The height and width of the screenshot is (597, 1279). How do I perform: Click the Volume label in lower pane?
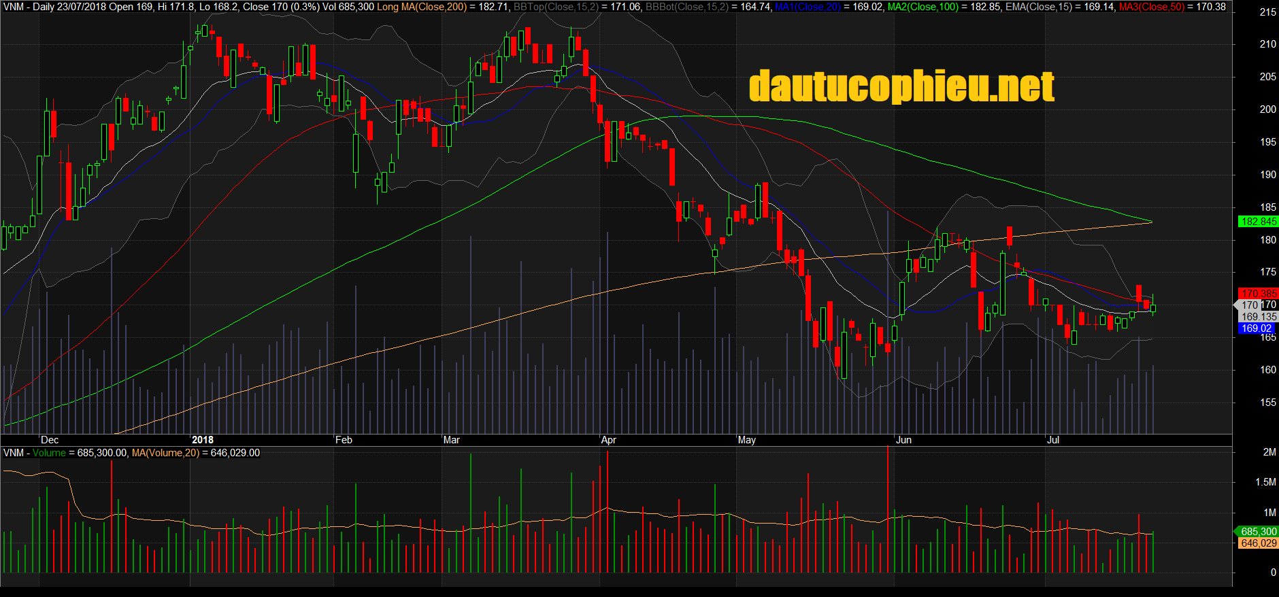49,453
